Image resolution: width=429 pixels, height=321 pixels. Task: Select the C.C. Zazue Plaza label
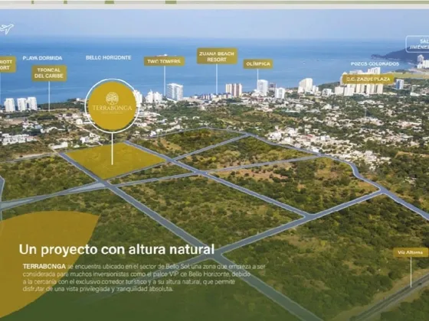pyautogui.click(x=368, y=79)
